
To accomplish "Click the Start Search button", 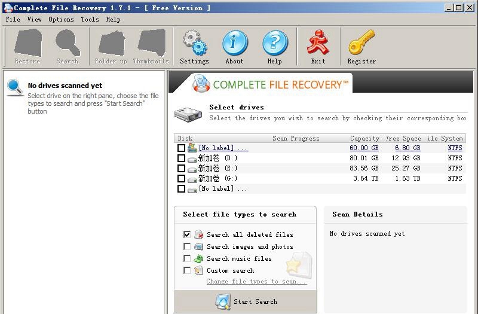I will [x=246, y=301].
